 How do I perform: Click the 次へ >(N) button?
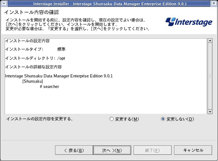[112, 150]
